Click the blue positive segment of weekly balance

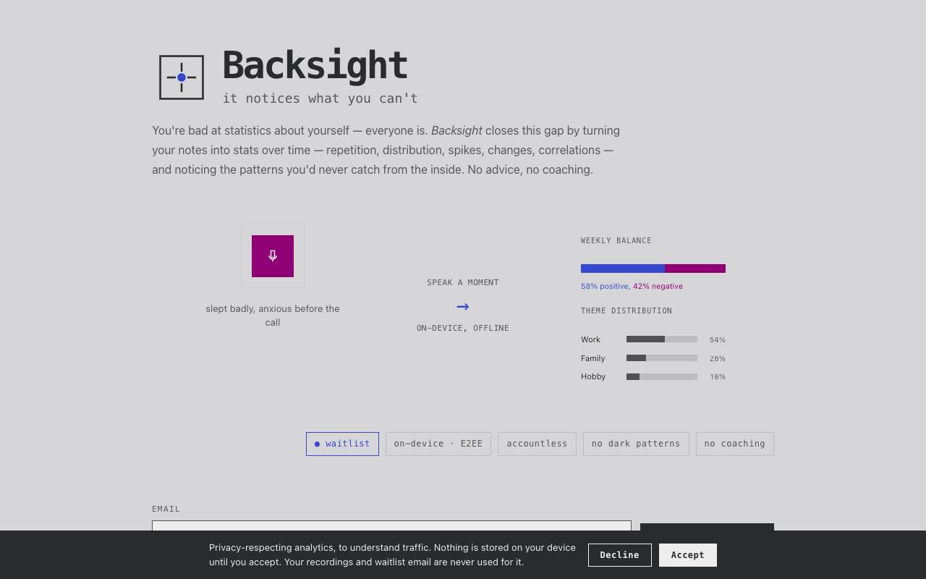[x=623, y=269]
